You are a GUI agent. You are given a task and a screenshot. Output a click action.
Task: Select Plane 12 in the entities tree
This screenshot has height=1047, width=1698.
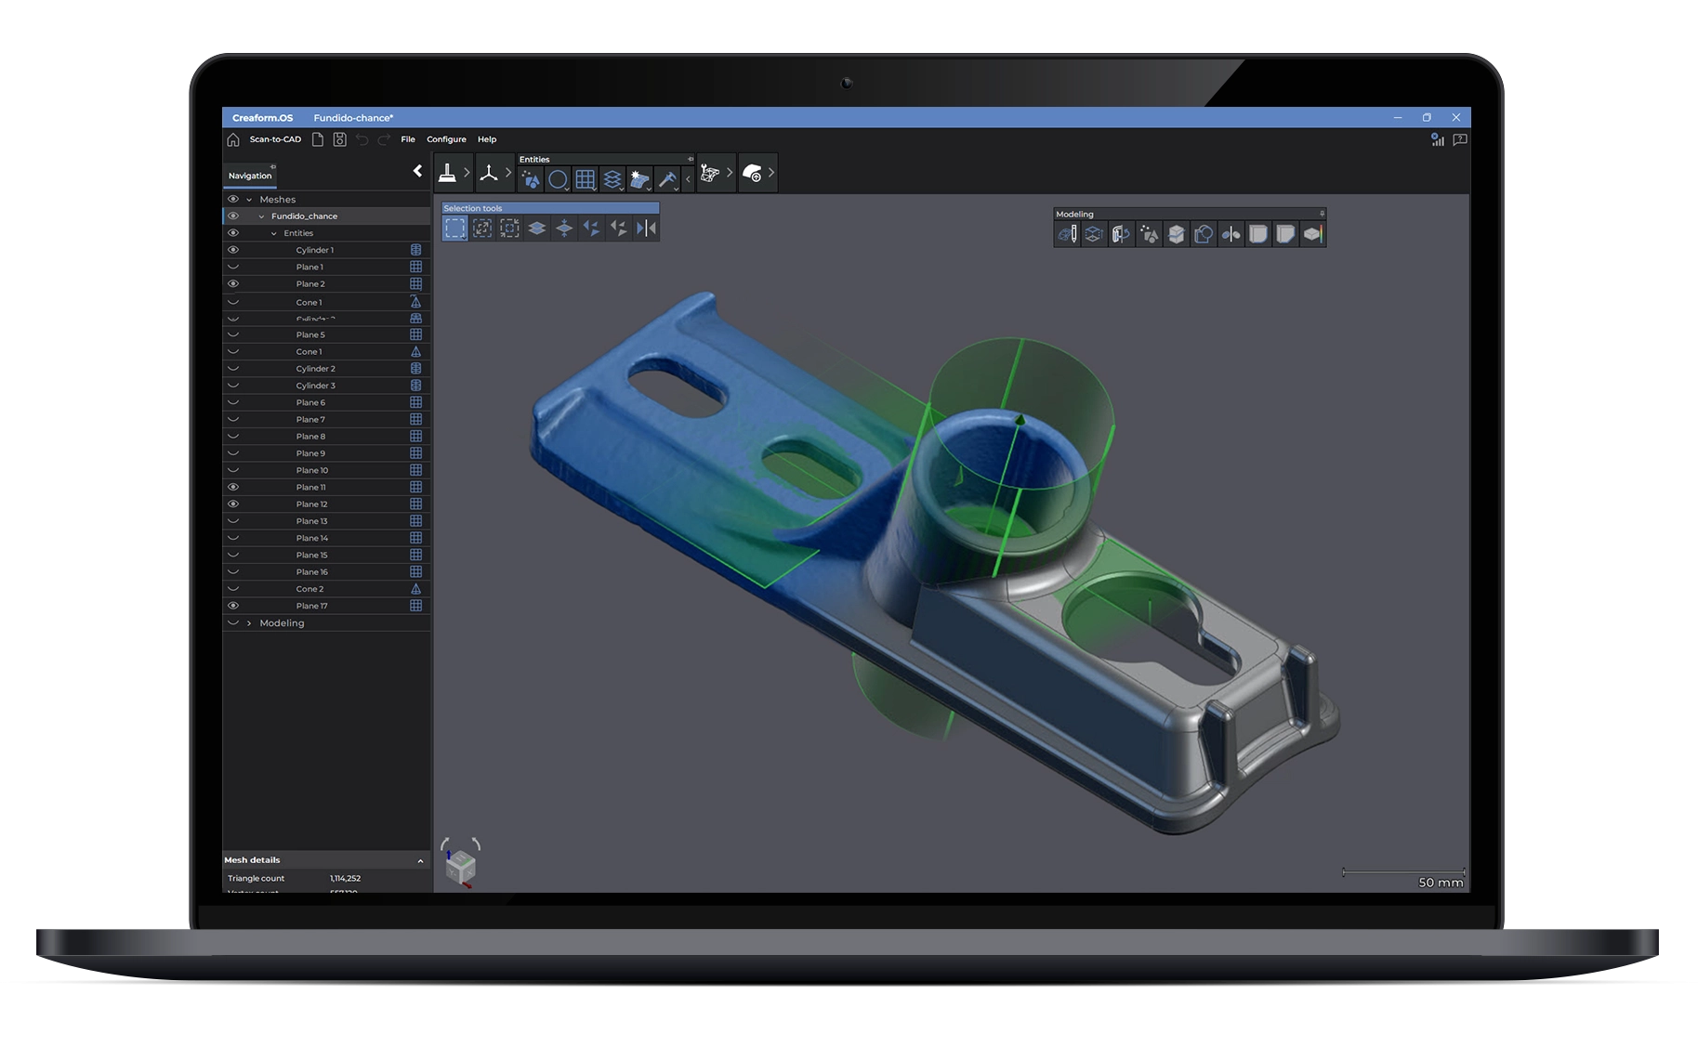[312, 504]
